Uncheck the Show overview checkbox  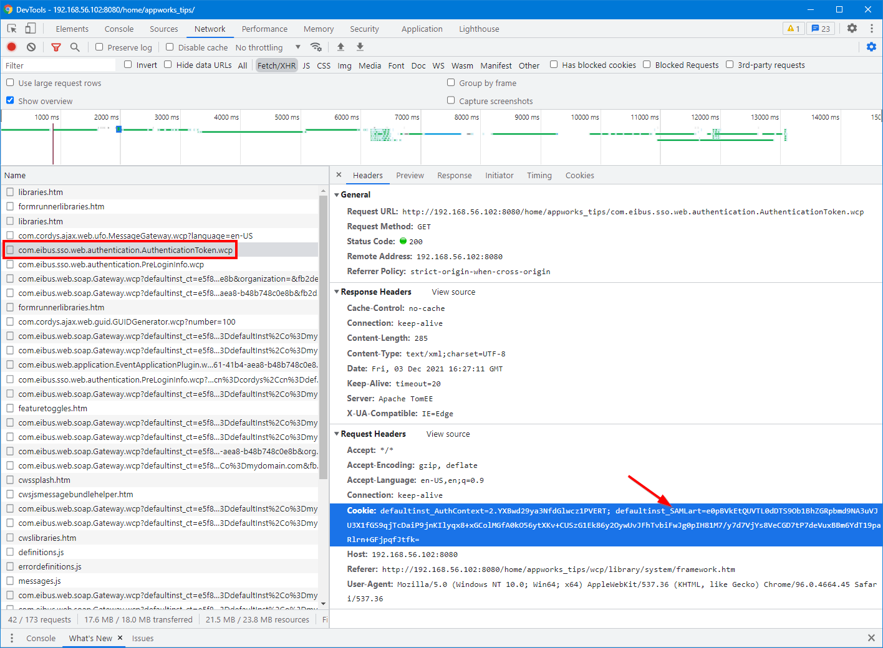click(x=10, y=100)
